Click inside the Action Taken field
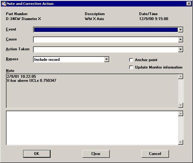 [x=105, y=50]
